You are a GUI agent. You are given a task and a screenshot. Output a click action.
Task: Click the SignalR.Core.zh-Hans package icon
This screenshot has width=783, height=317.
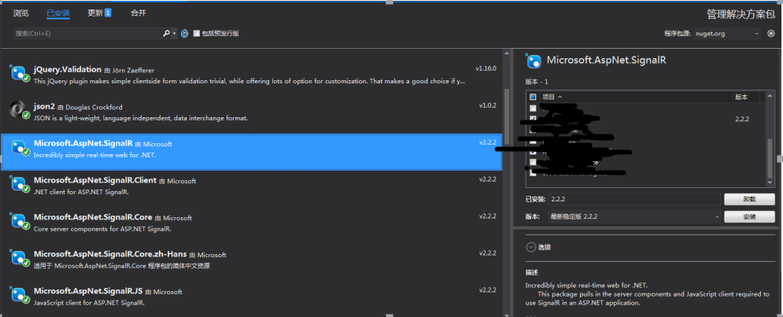(x=19, y=257)
